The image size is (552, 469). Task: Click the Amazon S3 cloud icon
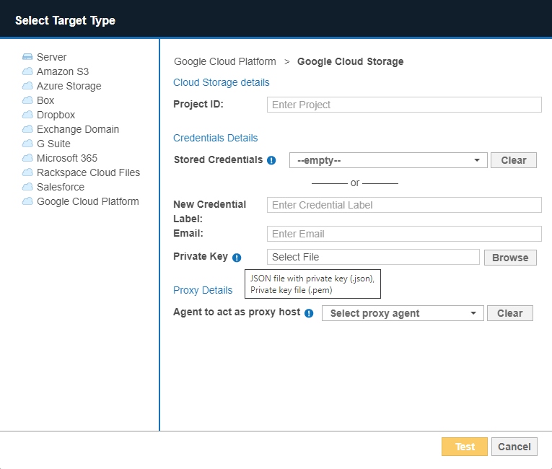tap(27, 71)
